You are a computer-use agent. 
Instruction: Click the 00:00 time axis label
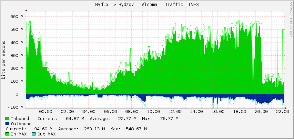[46, 112]
